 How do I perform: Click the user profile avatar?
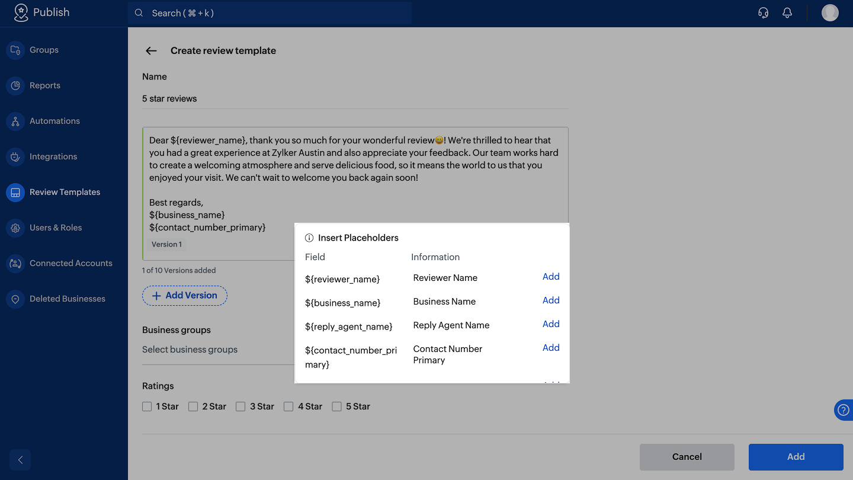[x=830, y=13]
